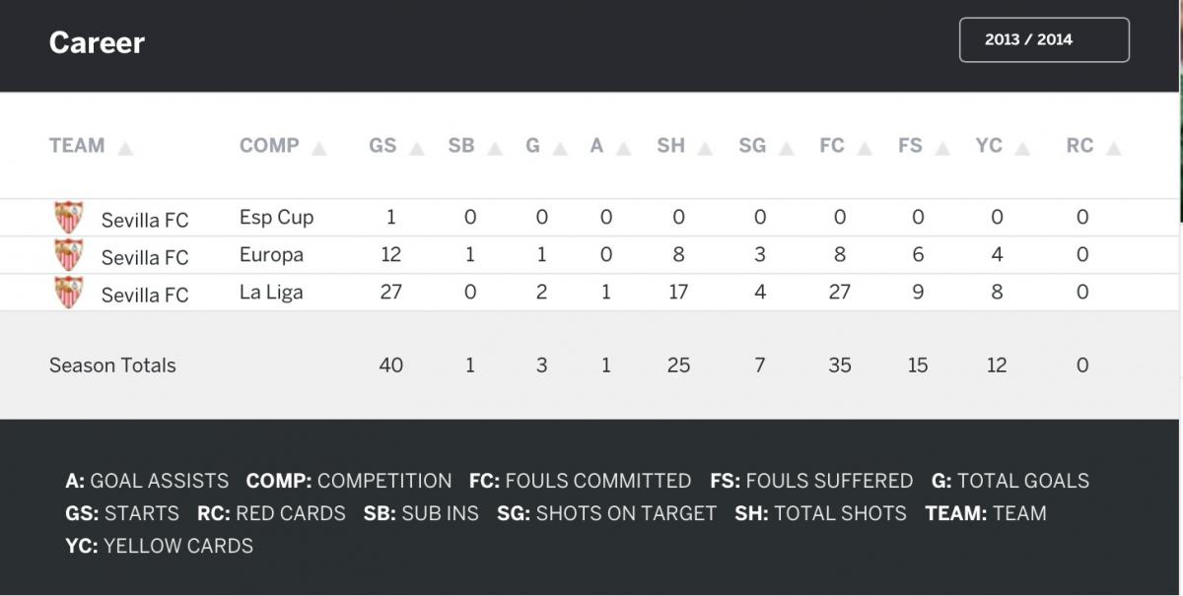Image resolution: width=1183 pixels, height=596 pixels.
Task: Open Sevilla FC link in Europa row
Action: coord(145,258)
